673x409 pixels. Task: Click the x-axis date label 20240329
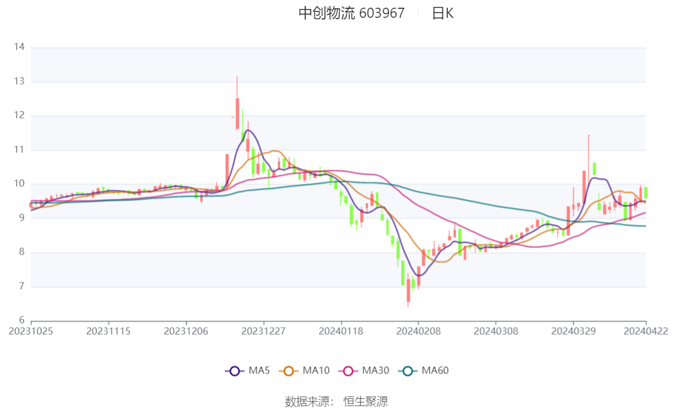click(x=573, y=331)
